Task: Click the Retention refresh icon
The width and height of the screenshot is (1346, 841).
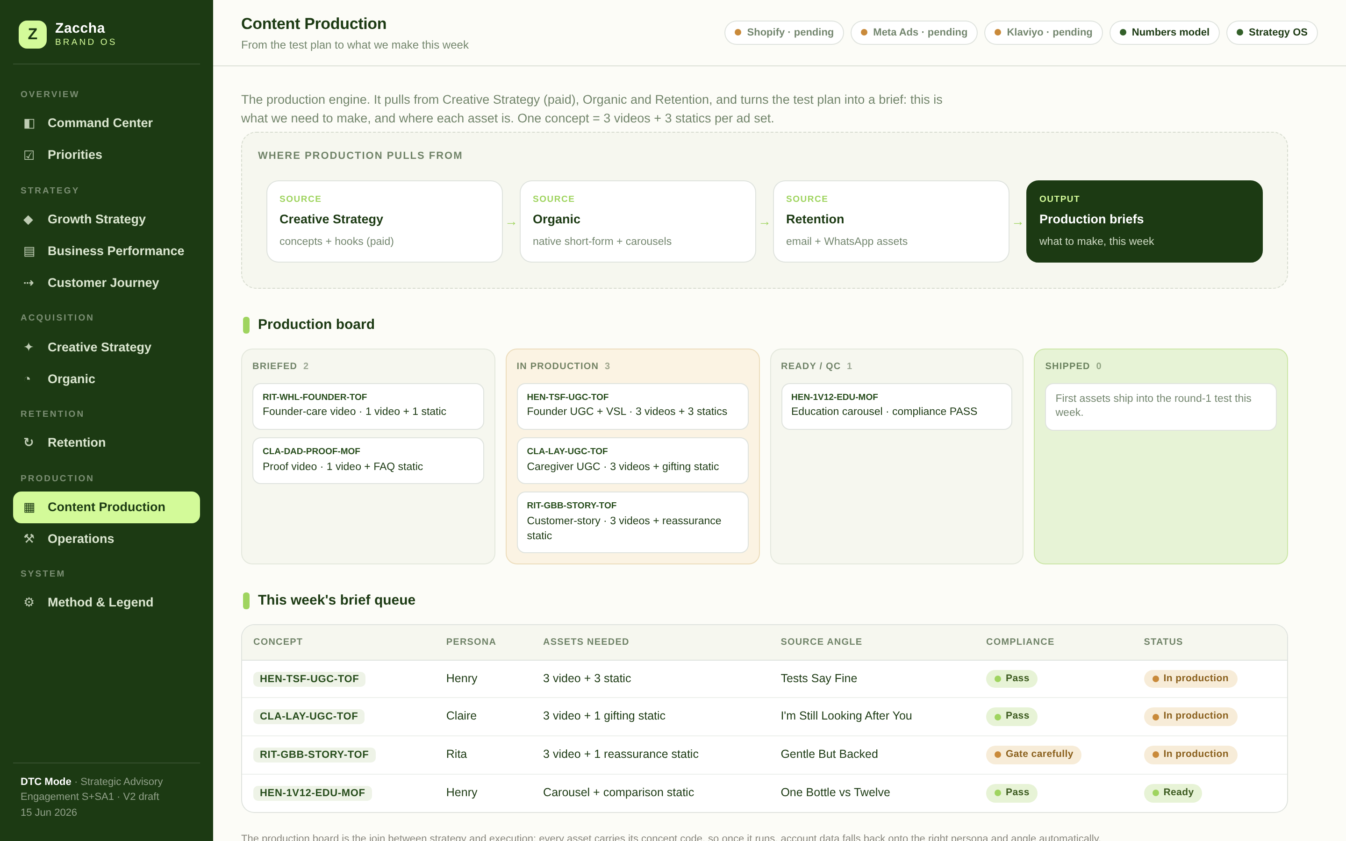Action: [x=29, y=442]
